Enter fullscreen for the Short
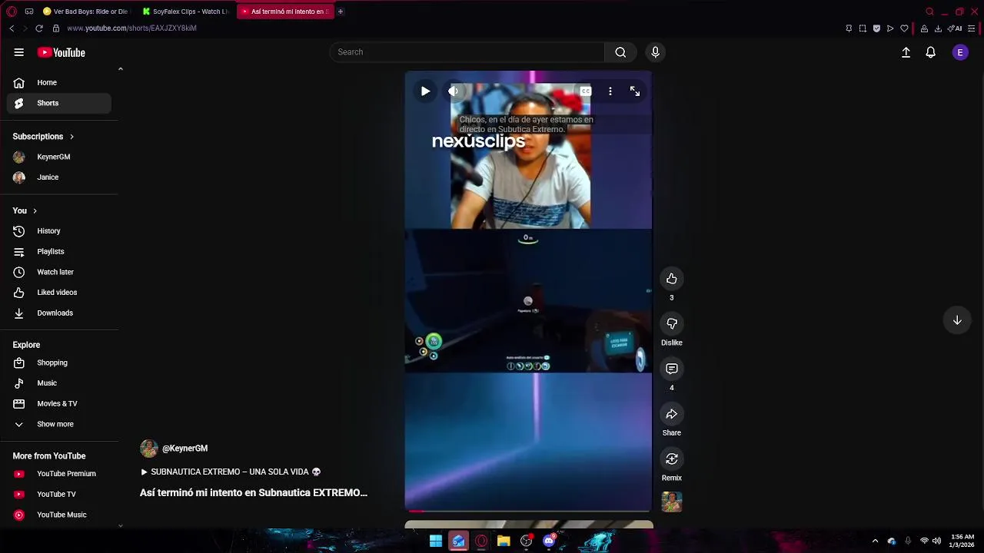The image size is (984, 553). [x=635, y=91]
